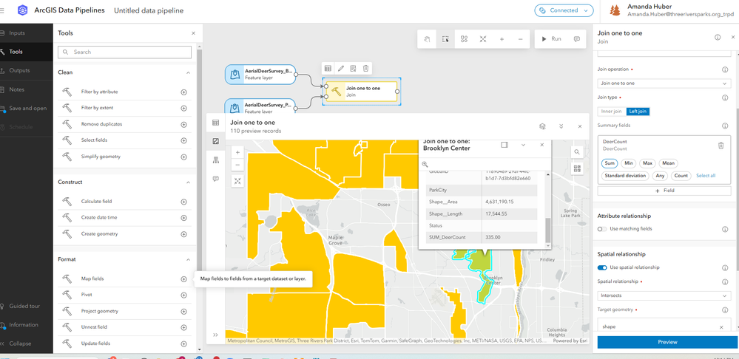Screen dimensions: 739x359
Task: Click the pencil edit icon above Join node
Action: 341,68
